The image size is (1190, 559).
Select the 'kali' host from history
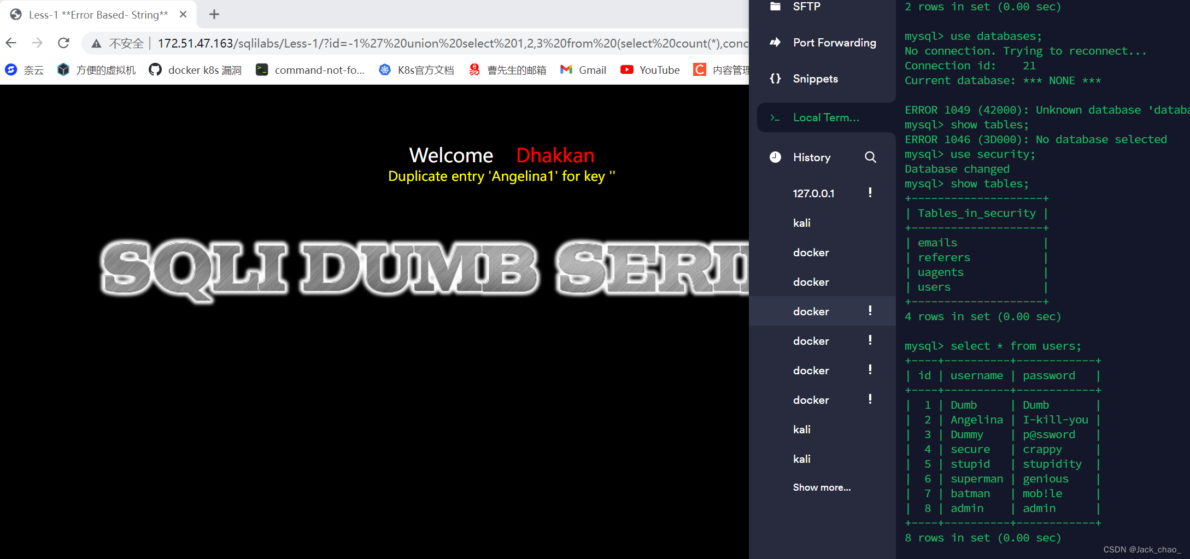(x=801, y=222)
